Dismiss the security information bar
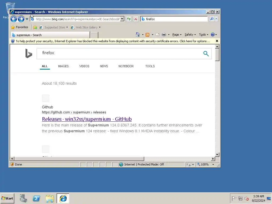Viewport: 272px width, 204px height. click(x=217, y=41)
